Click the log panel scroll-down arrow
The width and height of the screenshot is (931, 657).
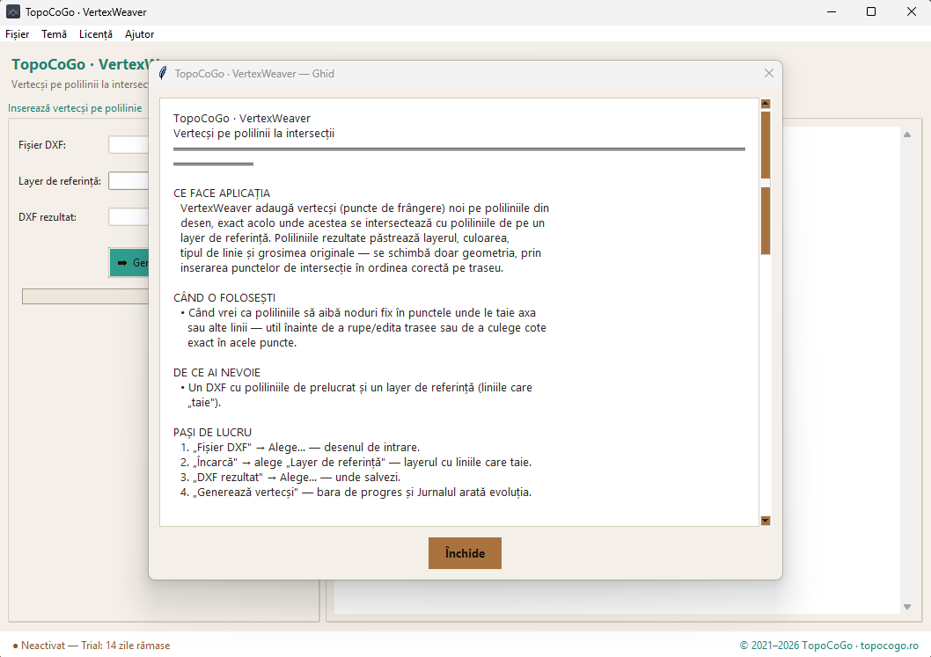pos(907,607)
